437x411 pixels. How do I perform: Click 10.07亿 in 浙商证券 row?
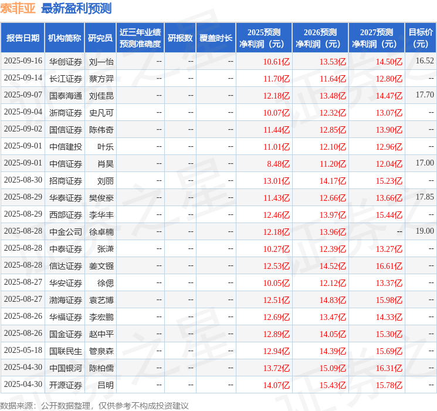276,113
